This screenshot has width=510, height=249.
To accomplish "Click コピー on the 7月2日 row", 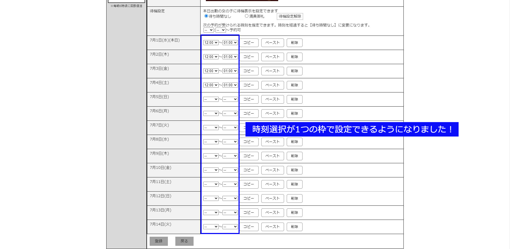I will pos(249,57).
